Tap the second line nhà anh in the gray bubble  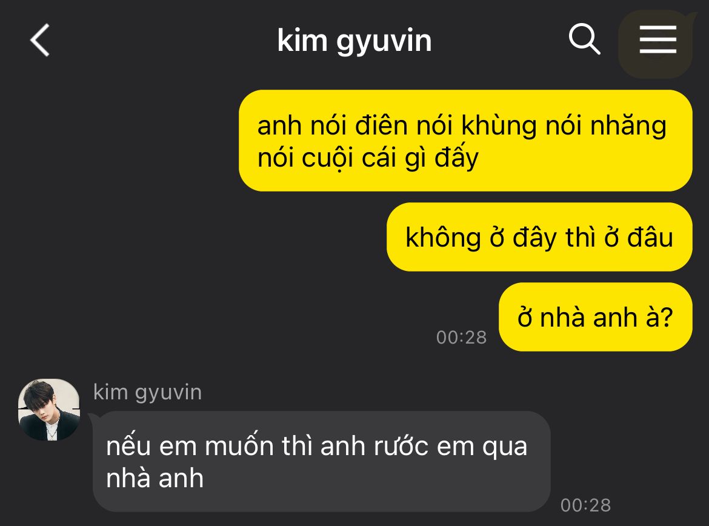155,478
